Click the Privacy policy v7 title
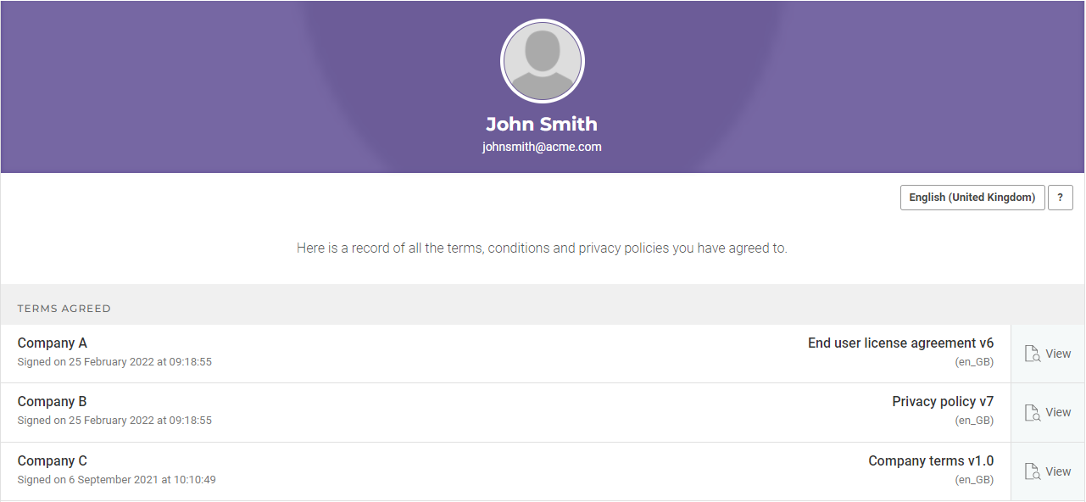The width and height of the screenshot is (1086, 502). click(943, 402)
